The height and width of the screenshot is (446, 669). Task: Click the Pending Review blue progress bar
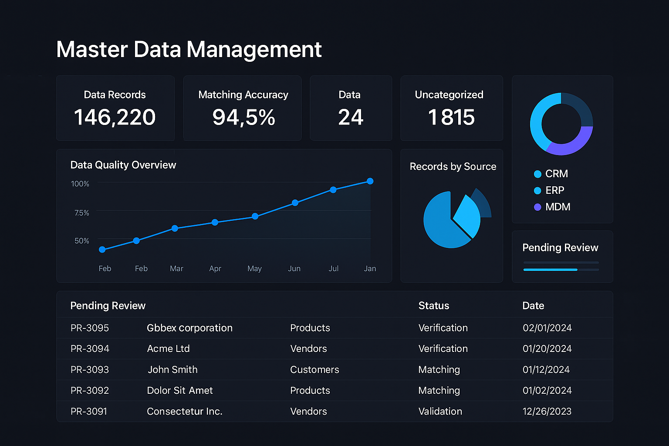click(x=550, y=270)
